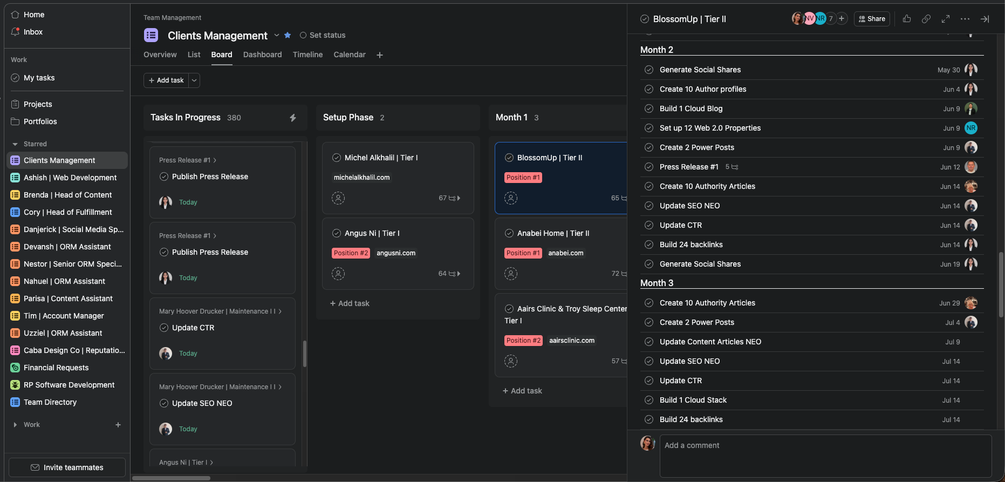The width and height of the screenshot is (1005, 482).
Task: Share the BlossomUp task
Action: (x=872, y=19)
